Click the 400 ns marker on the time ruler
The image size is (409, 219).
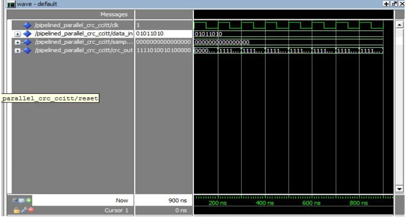coord(265,203)
